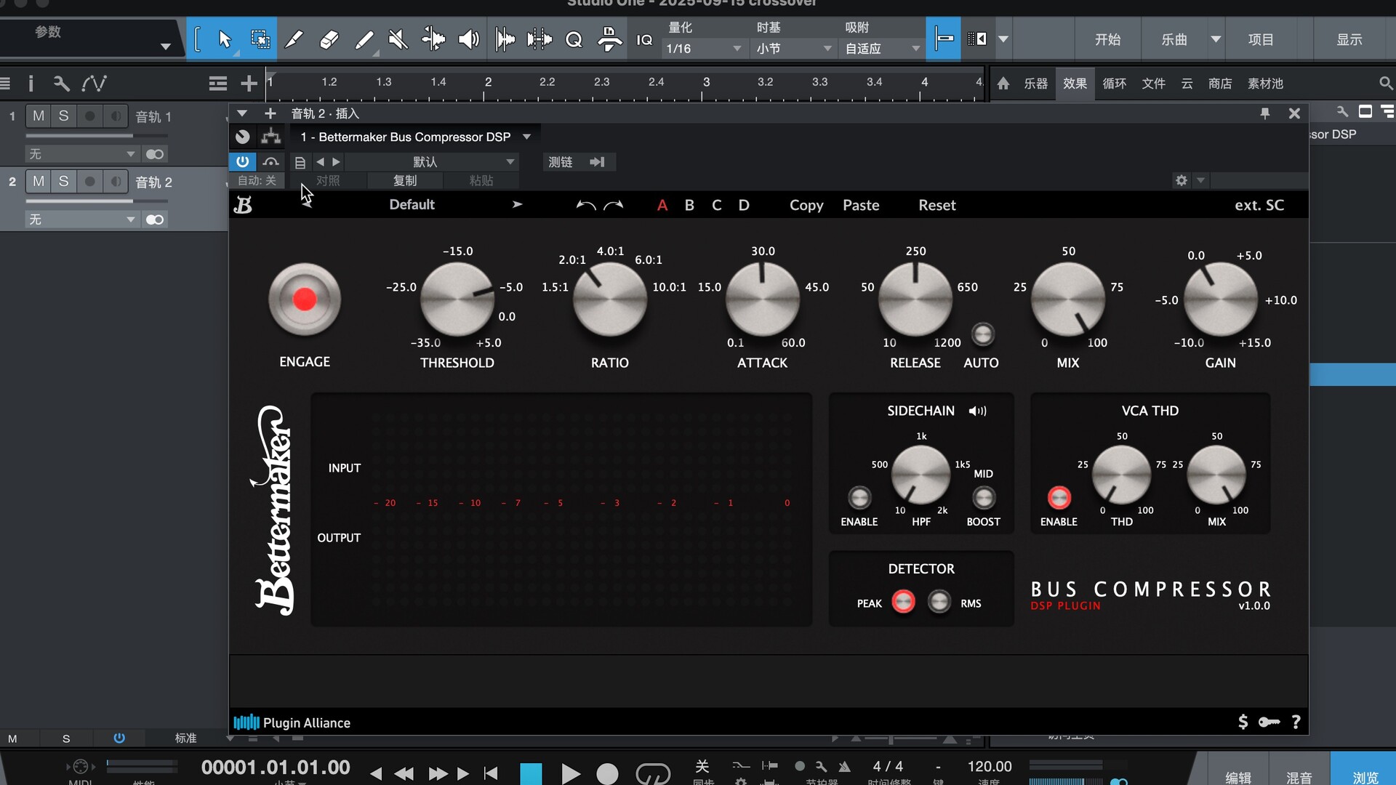Solo track 音轨 2

pos(63,182)
